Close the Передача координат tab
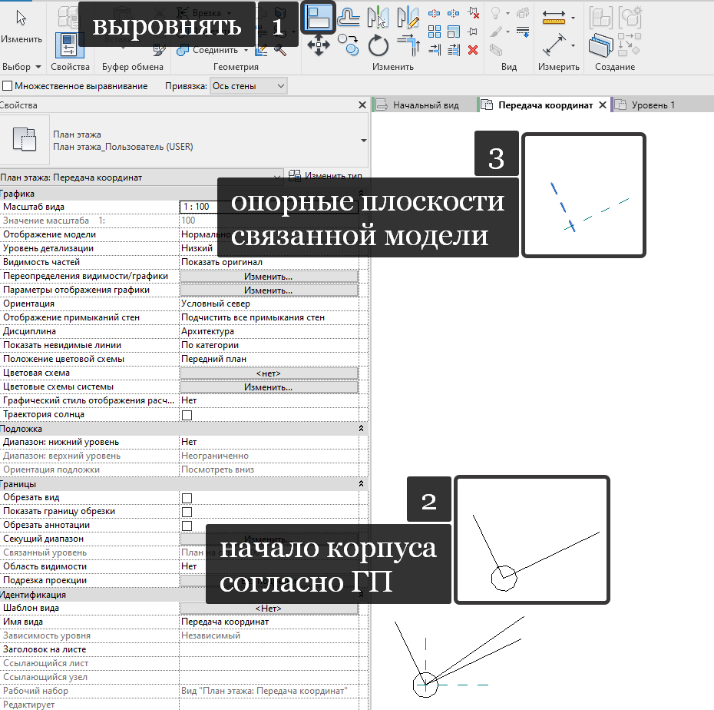The image size is (714, 710). point(603,105)
